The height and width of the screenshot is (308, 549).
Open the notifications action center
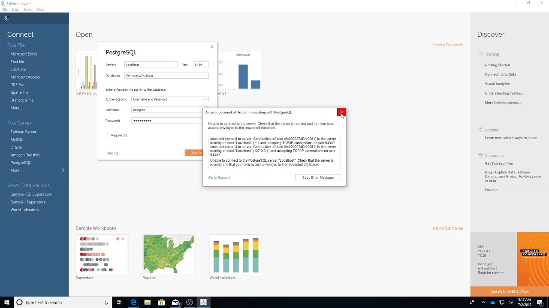(540, 302)
